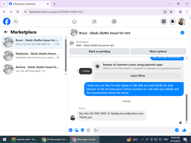The height and width of the screenshot is (143, 191).
Task: Open the Chrome three-dot menu
Action: pyautogui.click(x=187, y=12)
